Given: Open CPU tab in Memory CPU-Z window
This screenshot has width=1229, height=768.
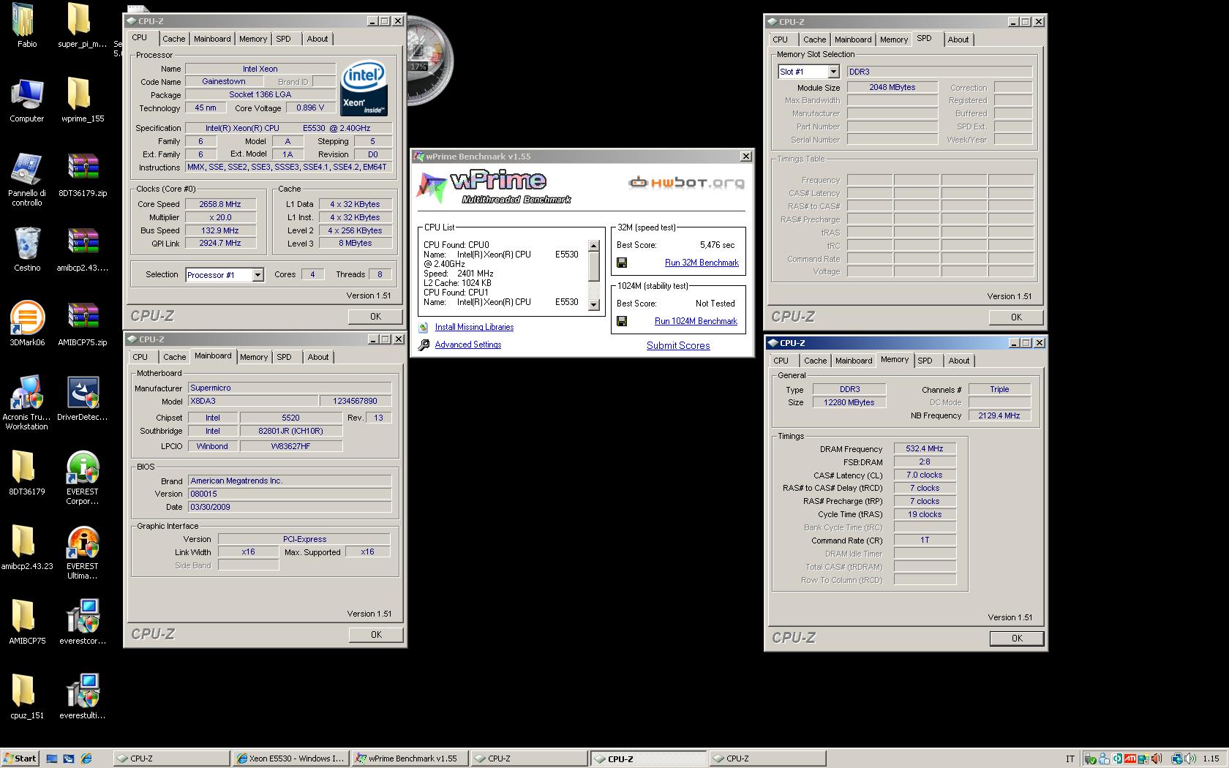Looking at the screenshot, I should pyautogui.click(x=781, y=361).
